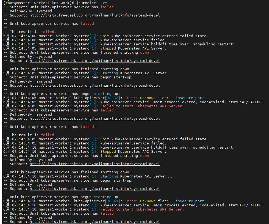The width and height of the screenshot is (269, 224).
Task: Click Failed to start line at 14:54:05
Action: tap(142, 106)
